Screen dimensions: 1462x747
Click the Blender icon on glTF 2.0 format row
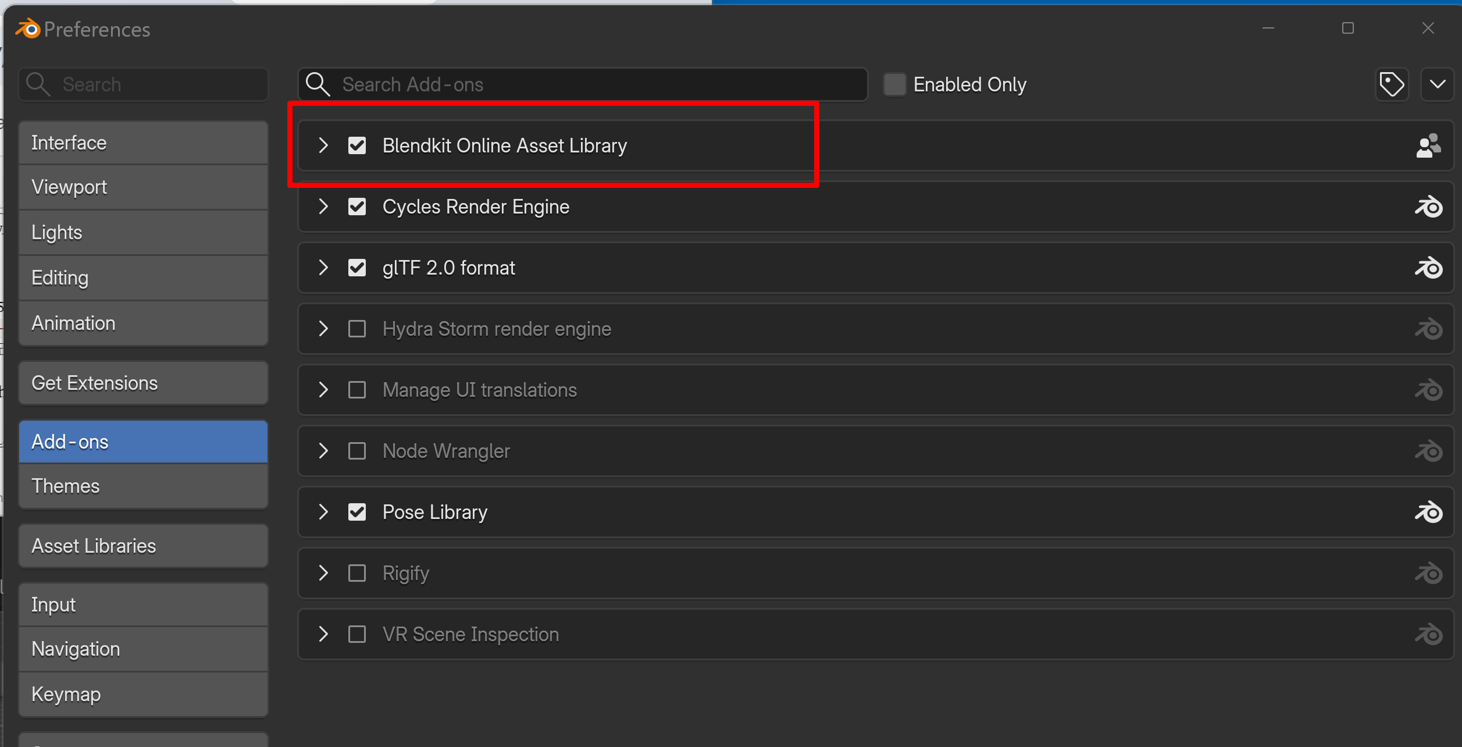click(1429, 268)
